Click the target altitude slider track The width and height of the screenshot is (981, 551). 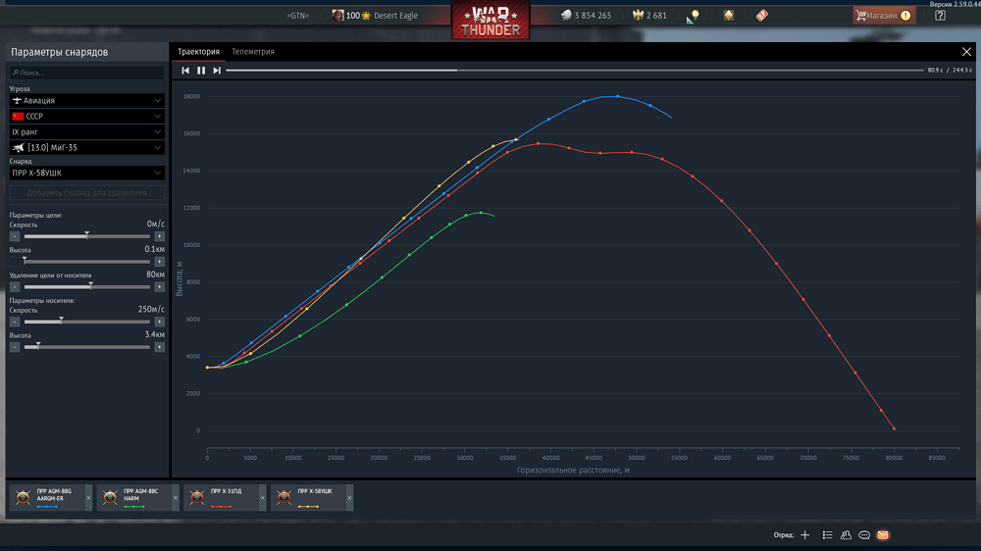point(87,262)
